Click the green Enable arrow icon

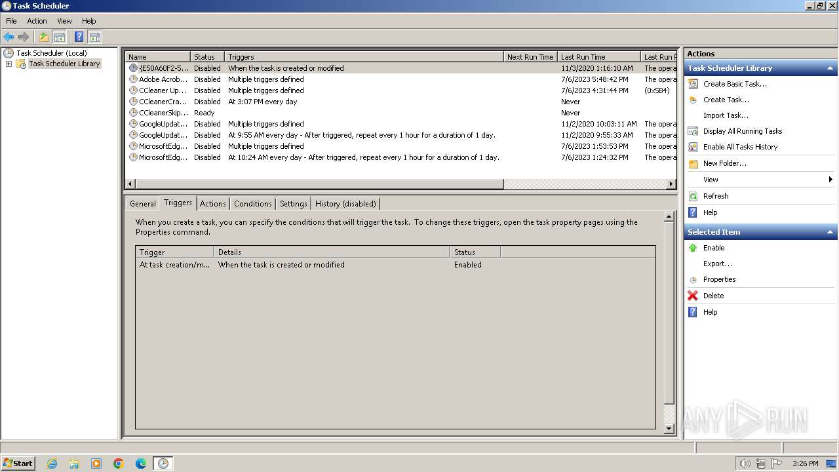point(693,248)
